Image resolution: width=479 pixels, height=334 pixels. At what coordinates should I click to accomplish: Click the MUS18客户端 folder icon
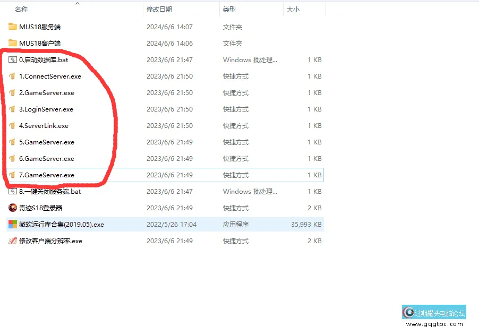(x=12, y=43)
